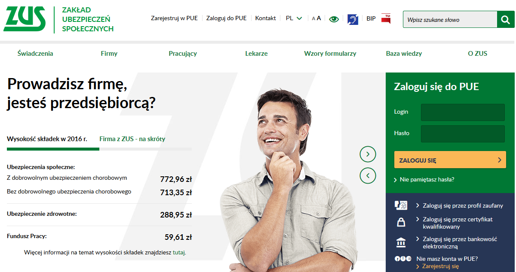Select smaller font size A
516x272 pixels.
(x=313, y=18)
